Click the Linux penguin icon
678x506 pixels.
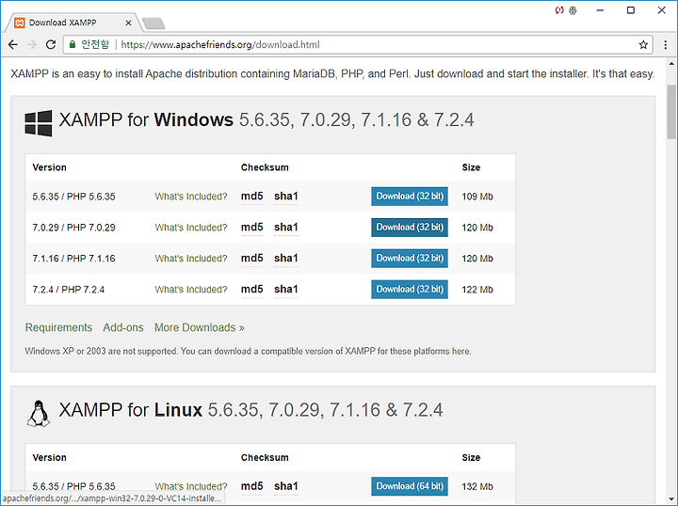pyautogui.click(x=39, y=414)
